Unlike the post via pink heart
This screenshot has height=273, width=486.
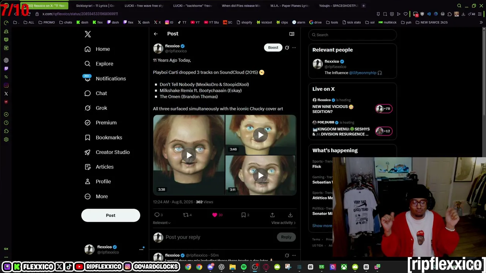[x=215, y=215]
